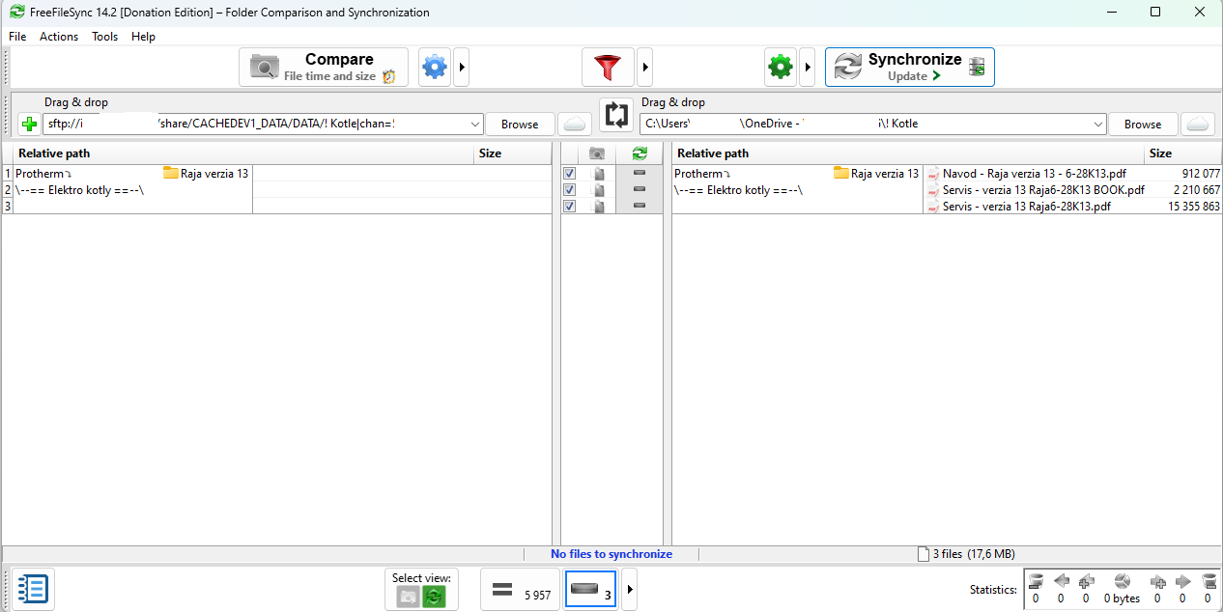Select Servis - verzia 13 Raja6-28K13.pdf file

point(1026,207)
